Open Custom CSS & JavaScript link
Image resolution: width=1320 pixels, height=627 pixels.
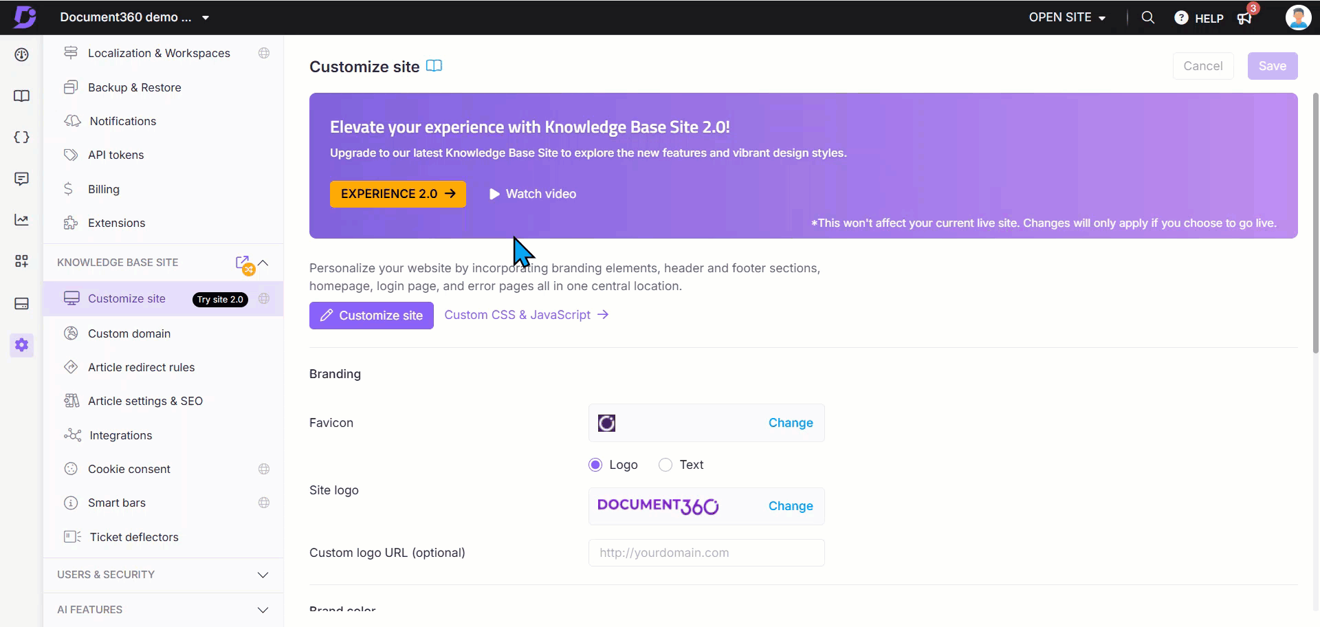527,315
